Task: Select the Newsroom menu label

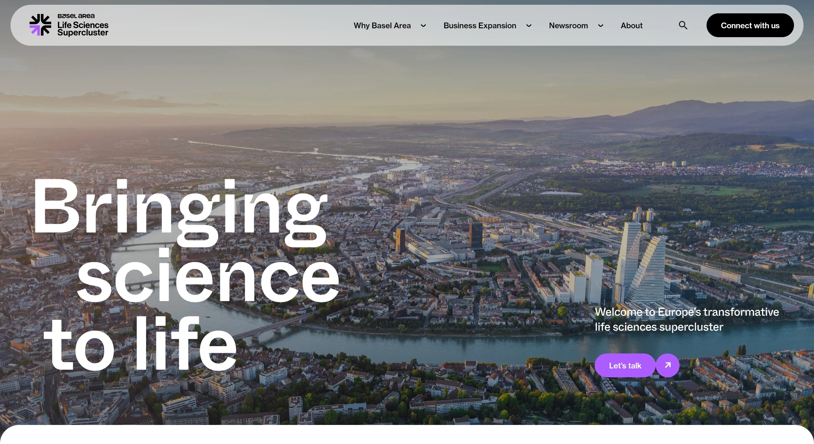Action: 568,25
